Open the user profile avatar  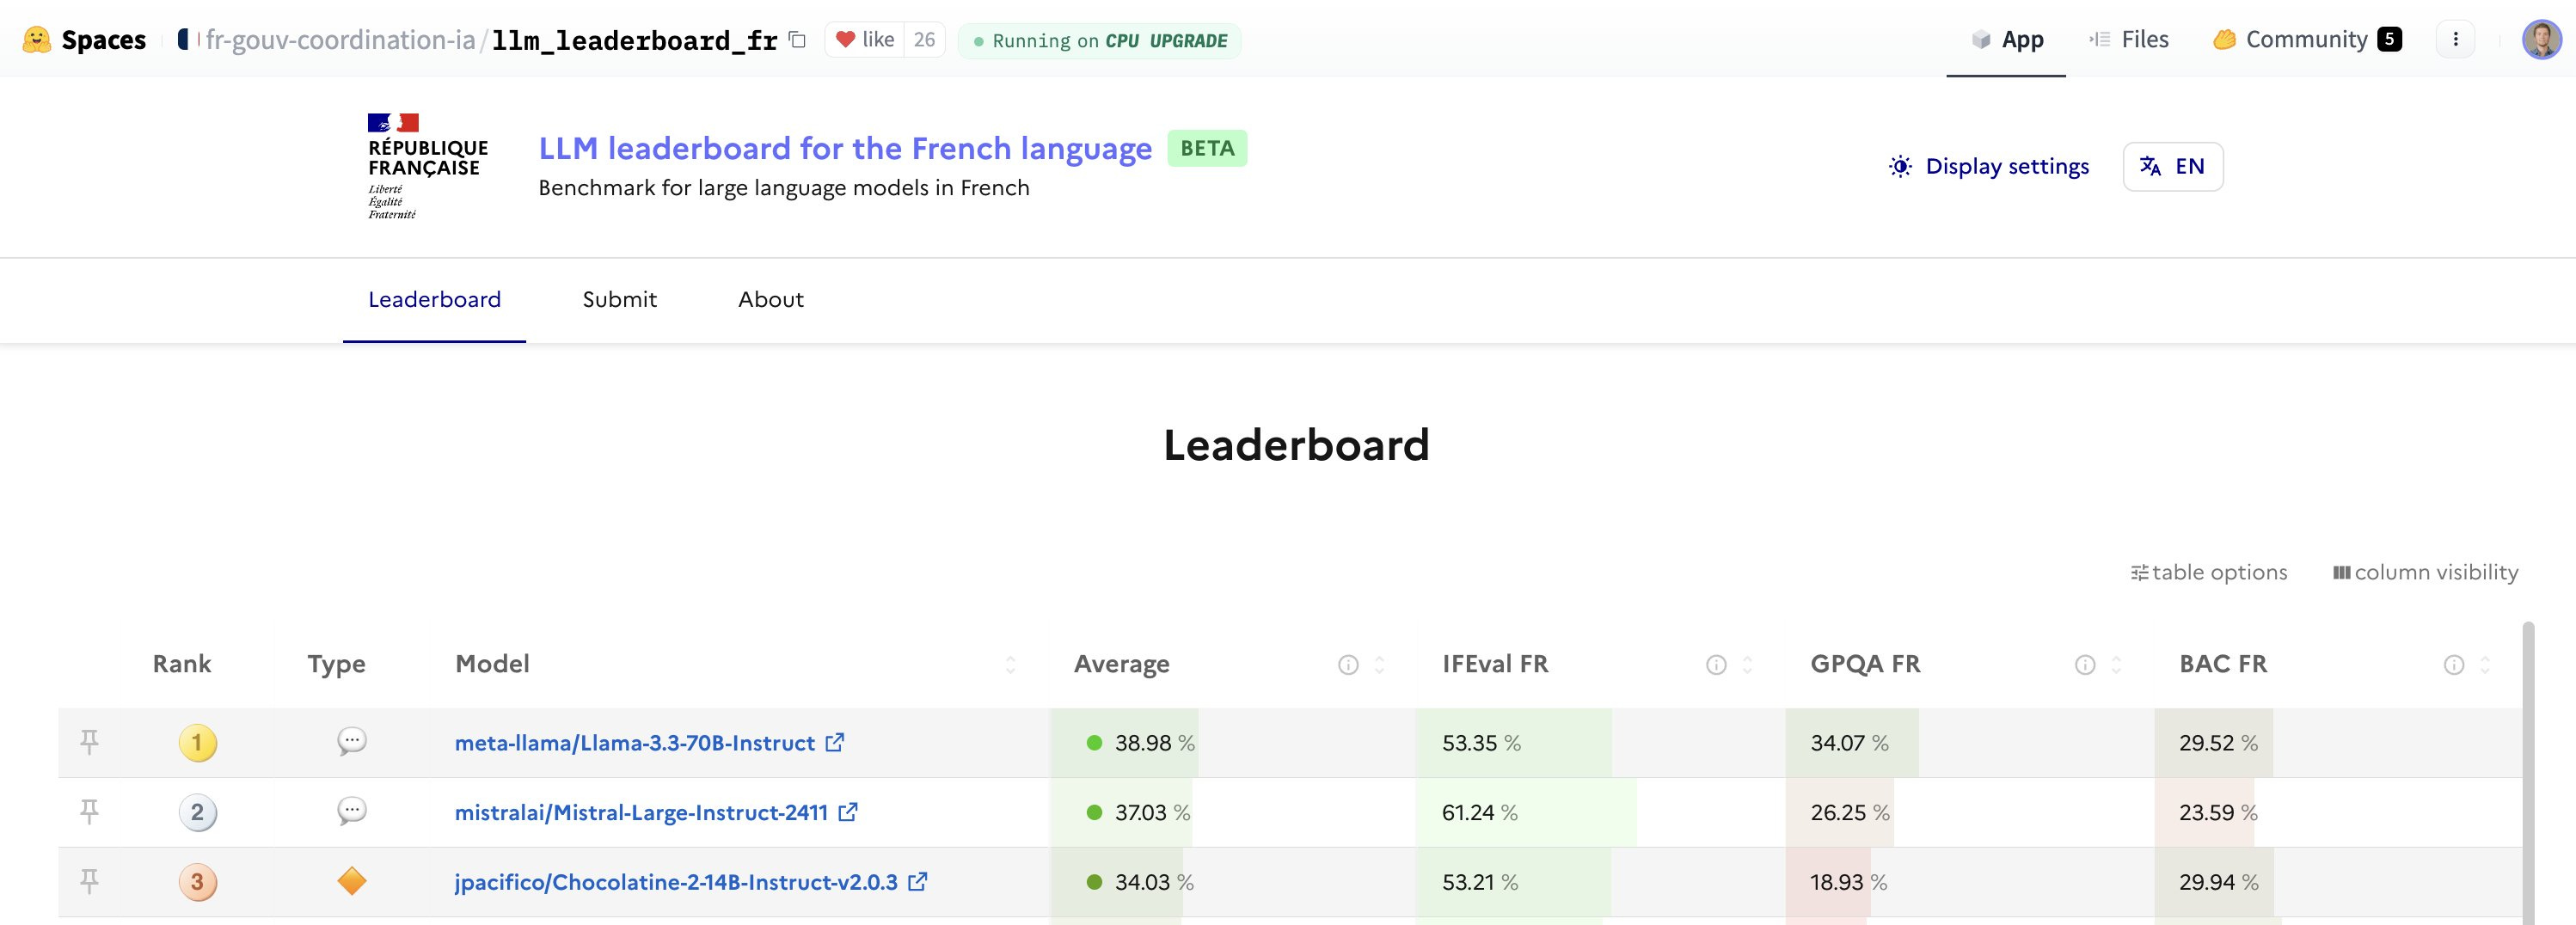click(2541, 40)
